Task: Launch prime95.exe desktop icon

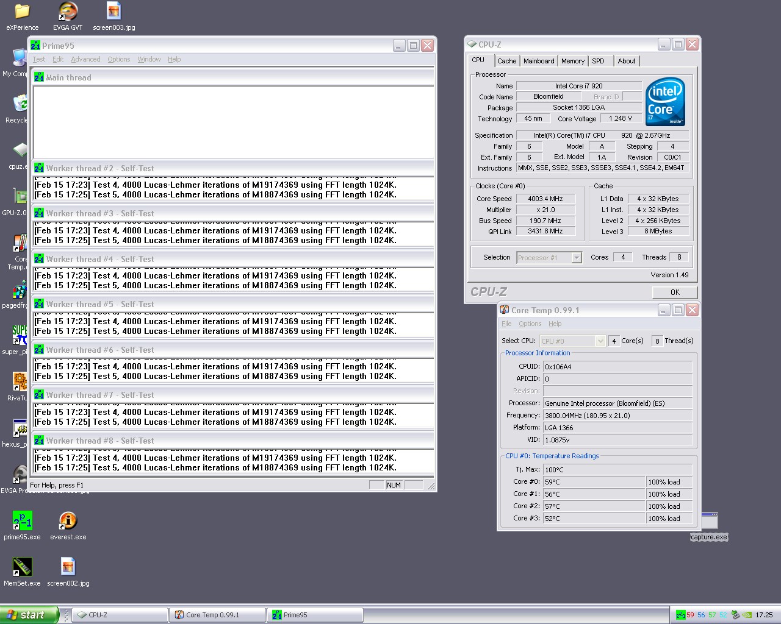Action: [22, 521]
